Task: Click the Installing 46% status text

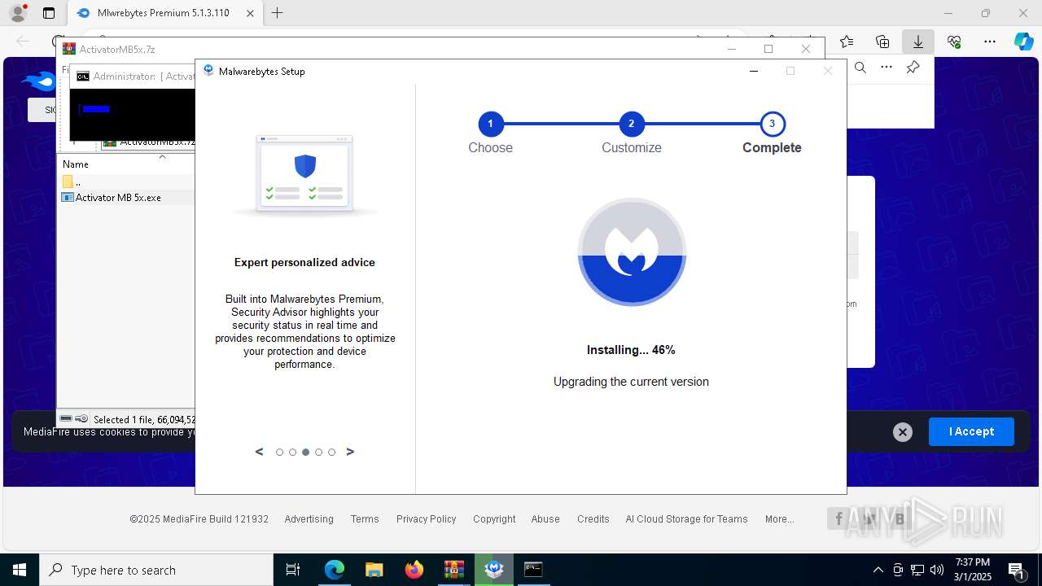Action: [x=631, y=350]
